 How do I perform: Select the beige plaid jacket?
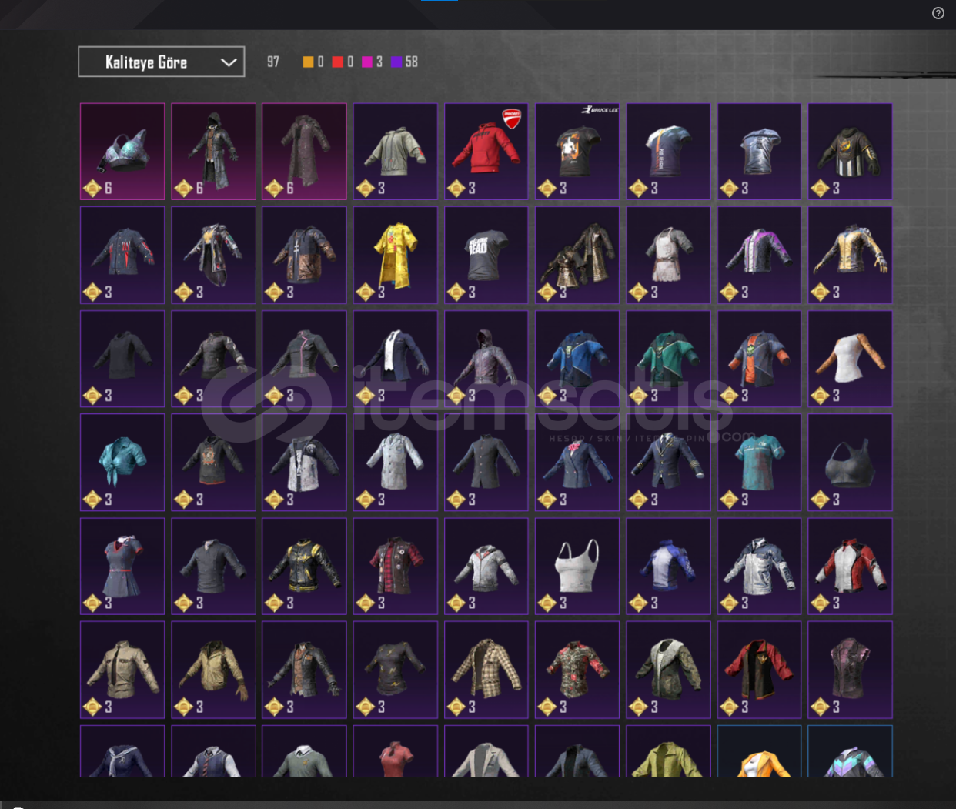coord(486,670)
